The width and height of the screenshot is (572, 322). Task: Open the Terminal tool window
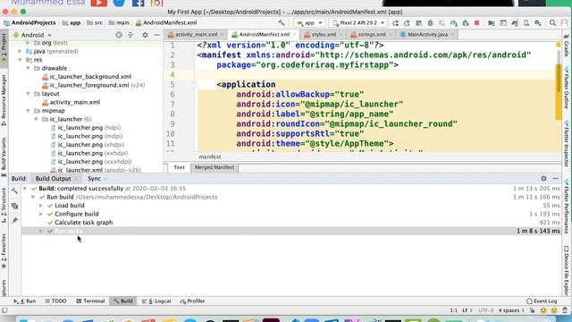(x=90, y=301)
